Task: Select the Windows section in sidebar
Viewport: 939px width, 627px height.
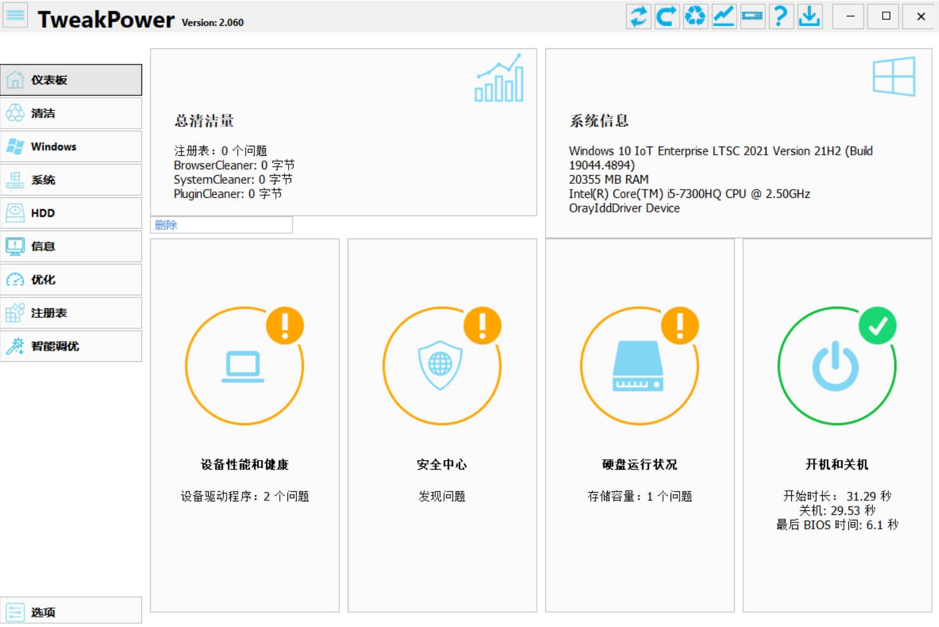Action: click(71, 146)
